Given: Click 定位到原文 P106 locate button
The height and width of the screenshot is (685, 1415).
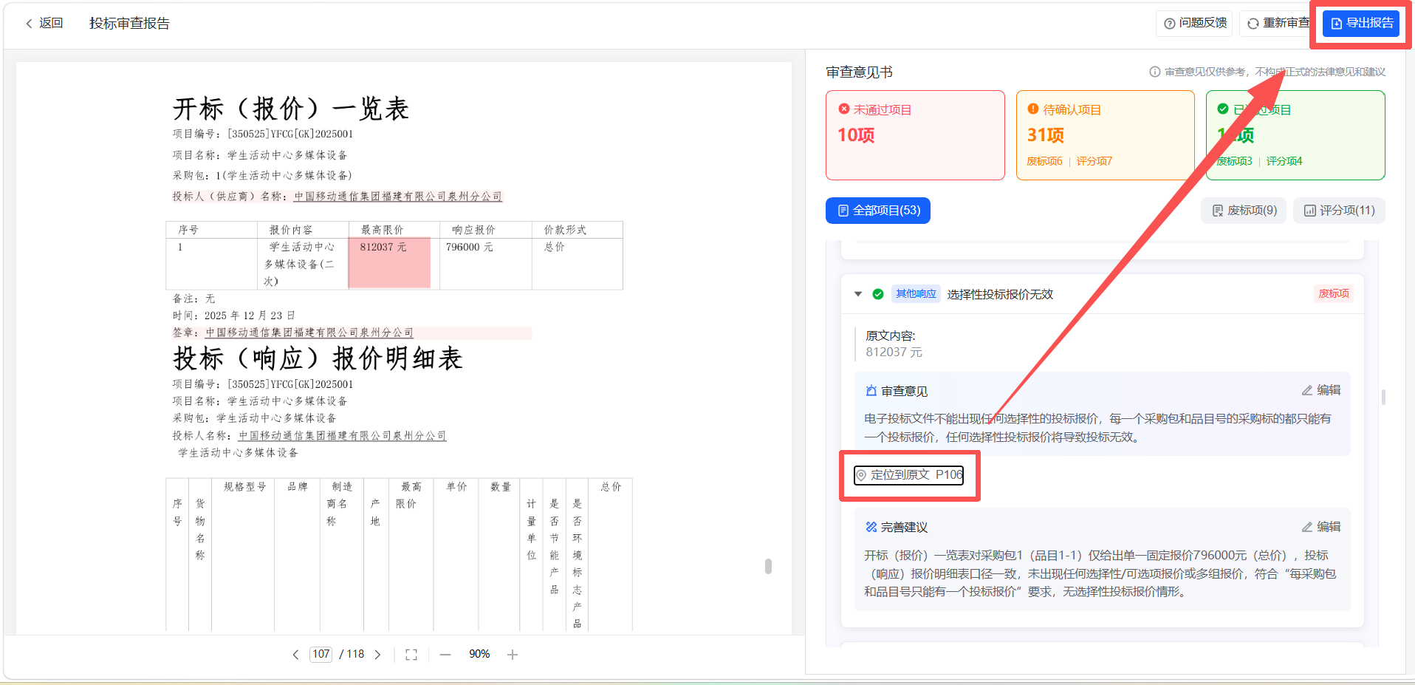Looking at the screenshot, I should 908,475.
